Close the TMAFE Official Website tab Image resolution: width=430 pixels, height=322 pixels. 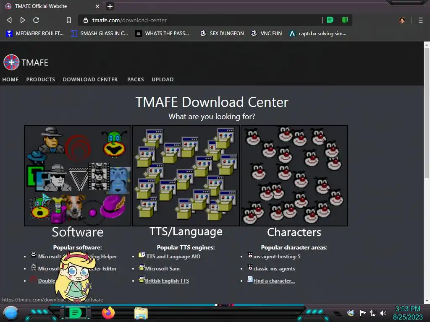[97, 6]
